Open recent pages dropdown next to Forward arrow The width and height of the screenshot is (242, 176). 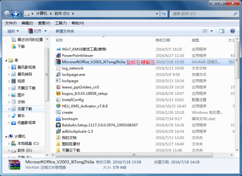coord(21,14)
